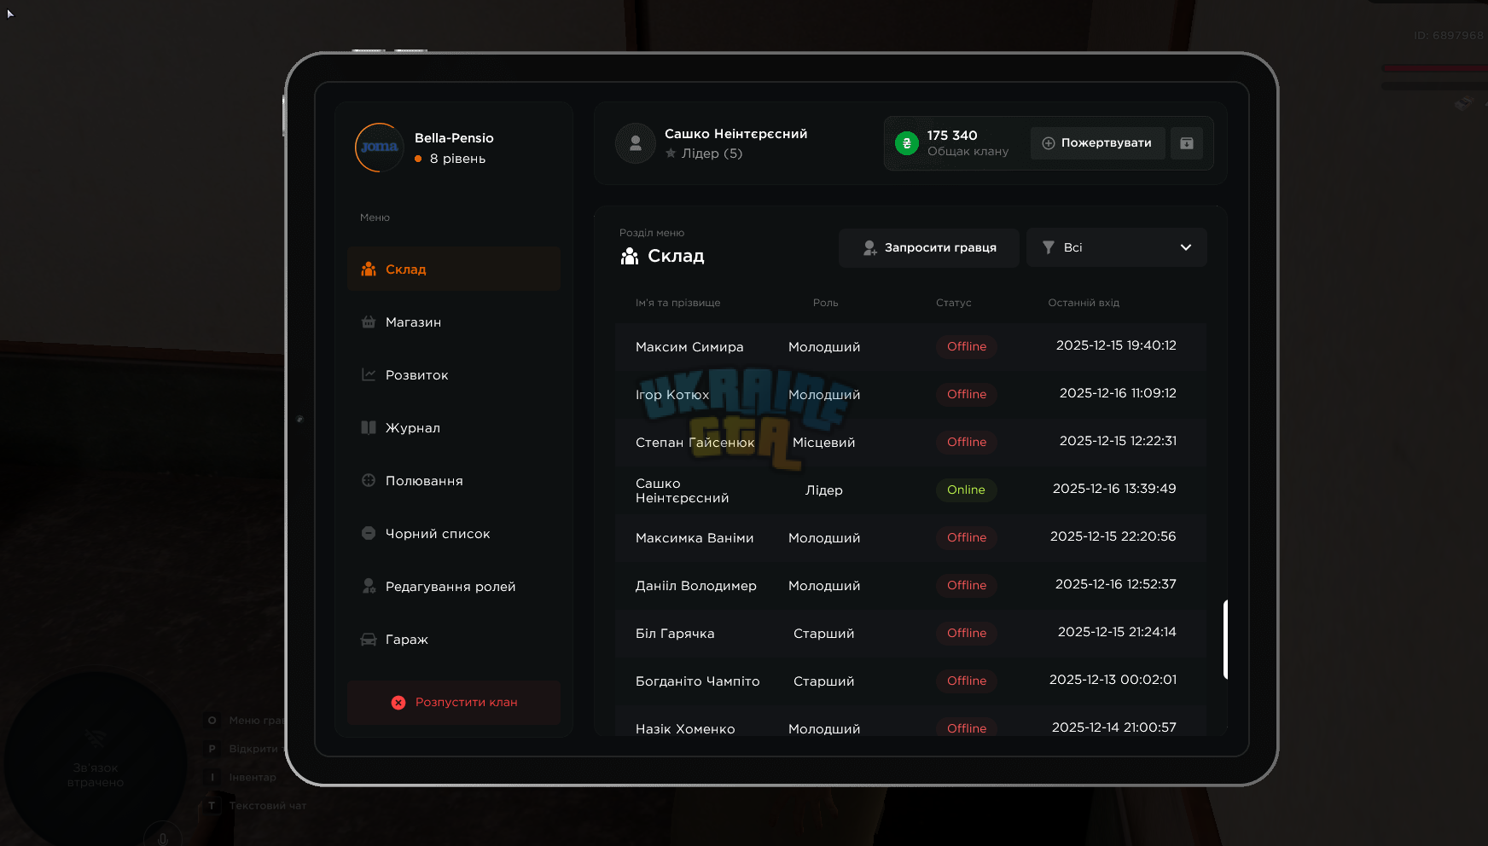Image resolution: width=1488 pixels, height=846 pixels.
Task: Click Offline badge in Максим Симира row
Action: pos(967,346)
